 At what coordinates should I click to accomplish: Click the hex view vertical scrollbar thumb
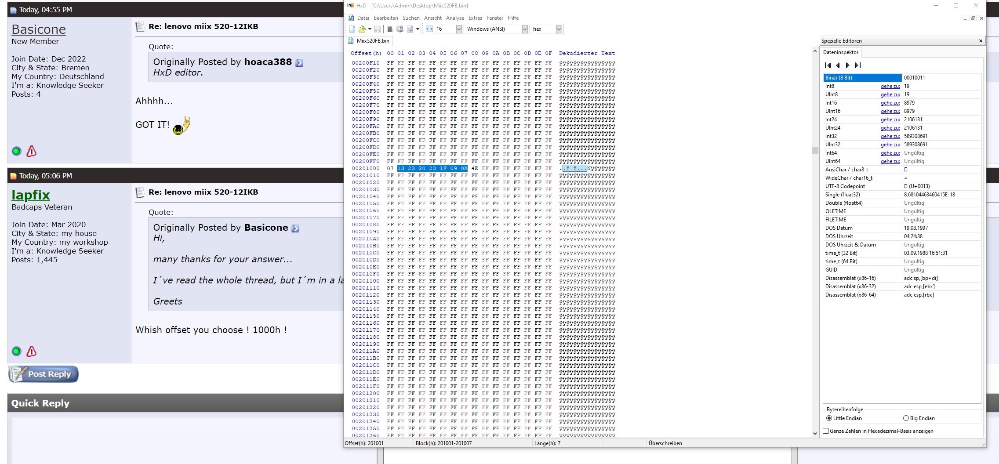click(x=815, y=151)
